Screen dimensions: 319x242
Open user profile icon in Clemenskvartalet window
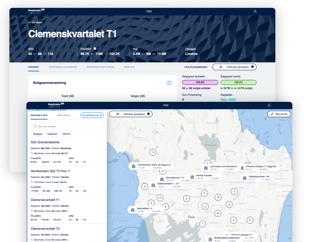[x=255, y=11]
